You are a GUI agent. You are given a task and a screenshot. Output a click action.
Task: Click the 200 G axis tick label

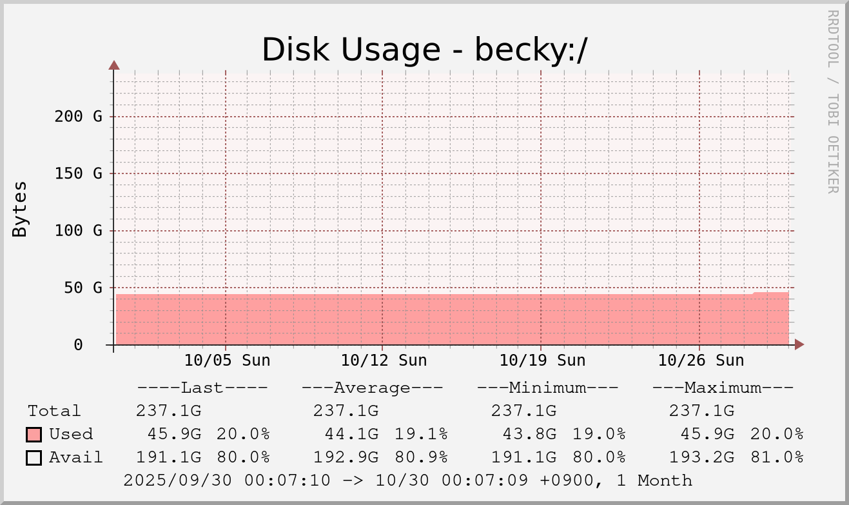[x=78, y=117]
